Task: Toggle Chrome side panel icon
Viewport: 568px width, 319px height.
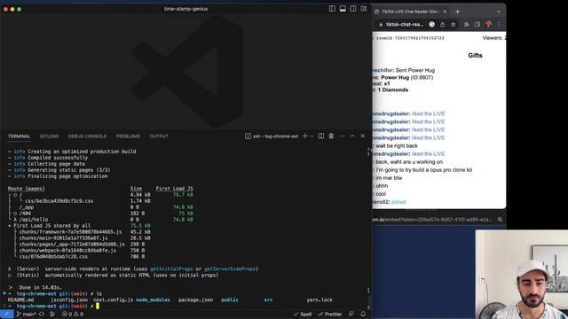Action: click(x=477, y=24)
